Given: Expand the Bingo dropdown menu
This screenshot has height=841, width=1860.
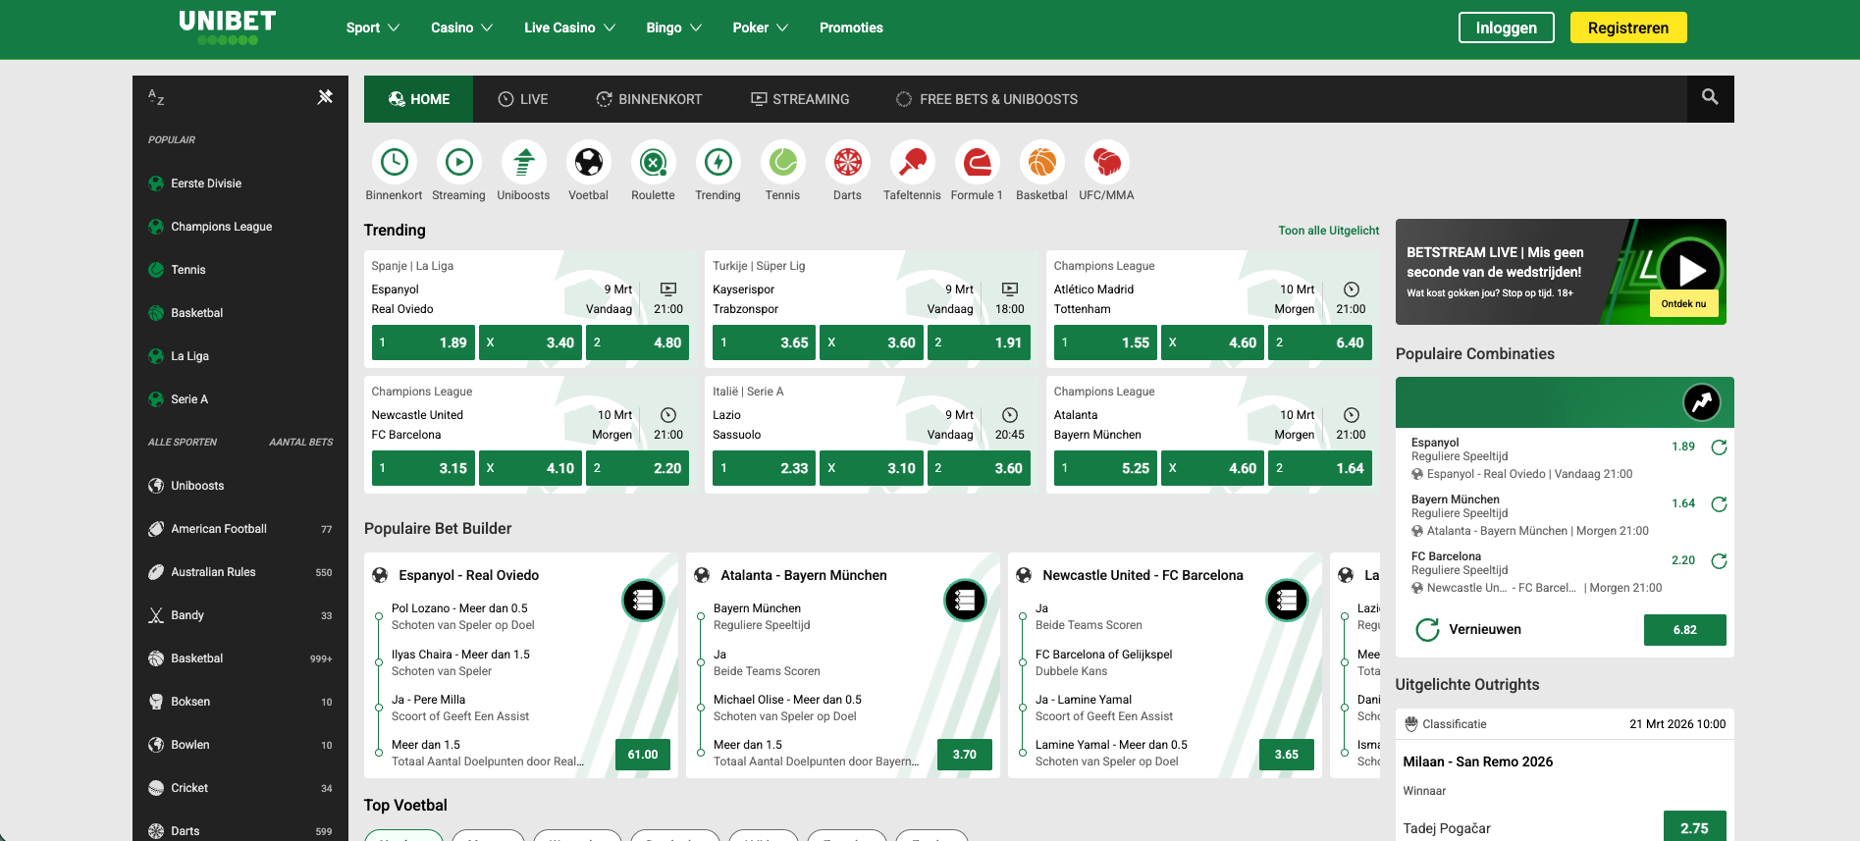Looking at the screenshot, I should [x=673, y=27].
